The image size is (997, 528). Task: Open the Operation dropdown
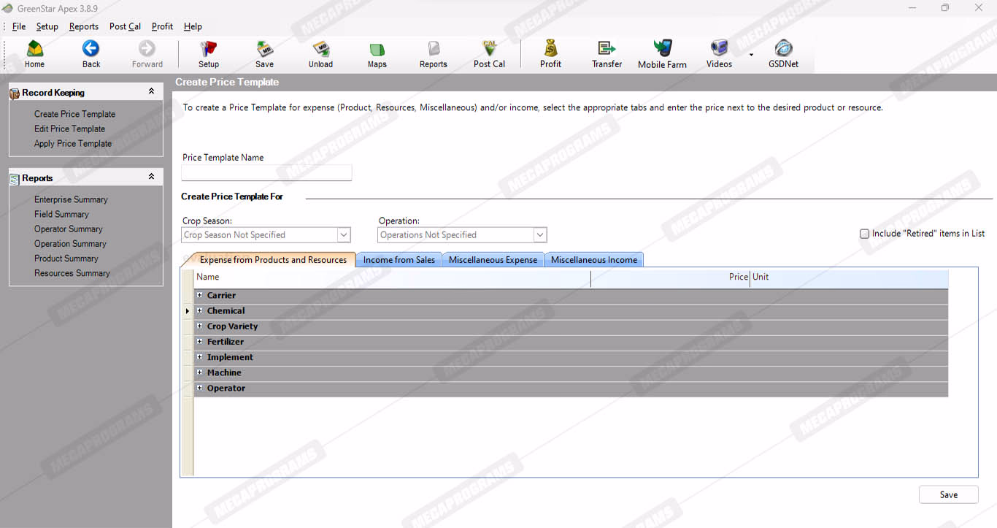540,235
